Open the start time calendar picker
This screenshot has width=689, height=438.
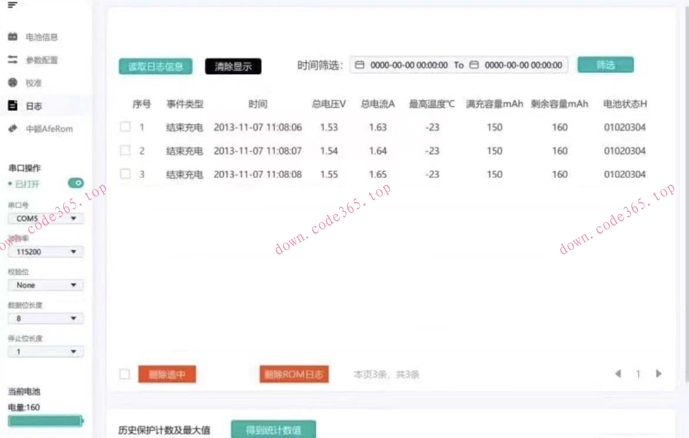pos(359,65)
